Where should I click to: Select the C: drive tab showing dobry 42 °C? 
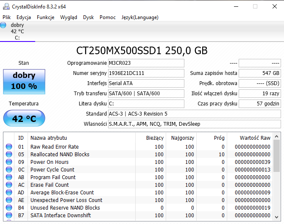[17, 31]
